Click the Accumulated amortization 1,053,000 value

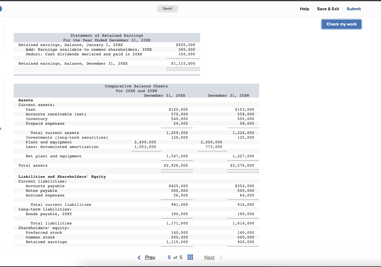pyautogui.click(x=145, y=147)
